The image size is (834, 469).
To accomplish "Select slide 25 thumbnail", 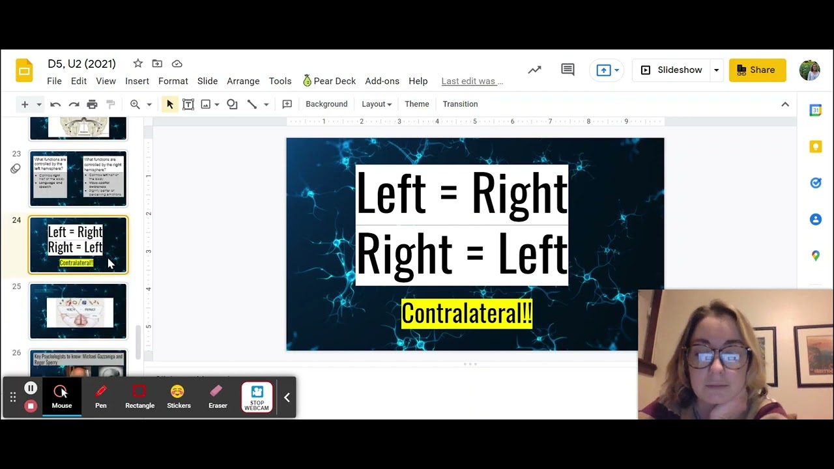I will [x=78, y=311].
